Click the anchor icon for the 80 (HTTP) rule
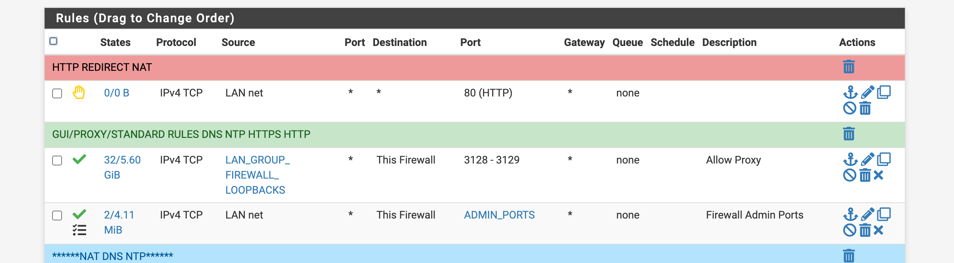This screenshot has height=263, width=954. coord(850,92)
